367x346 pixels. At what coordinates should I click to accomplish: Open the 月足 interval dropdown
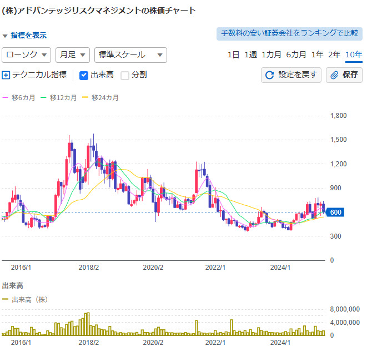(73, 55)
